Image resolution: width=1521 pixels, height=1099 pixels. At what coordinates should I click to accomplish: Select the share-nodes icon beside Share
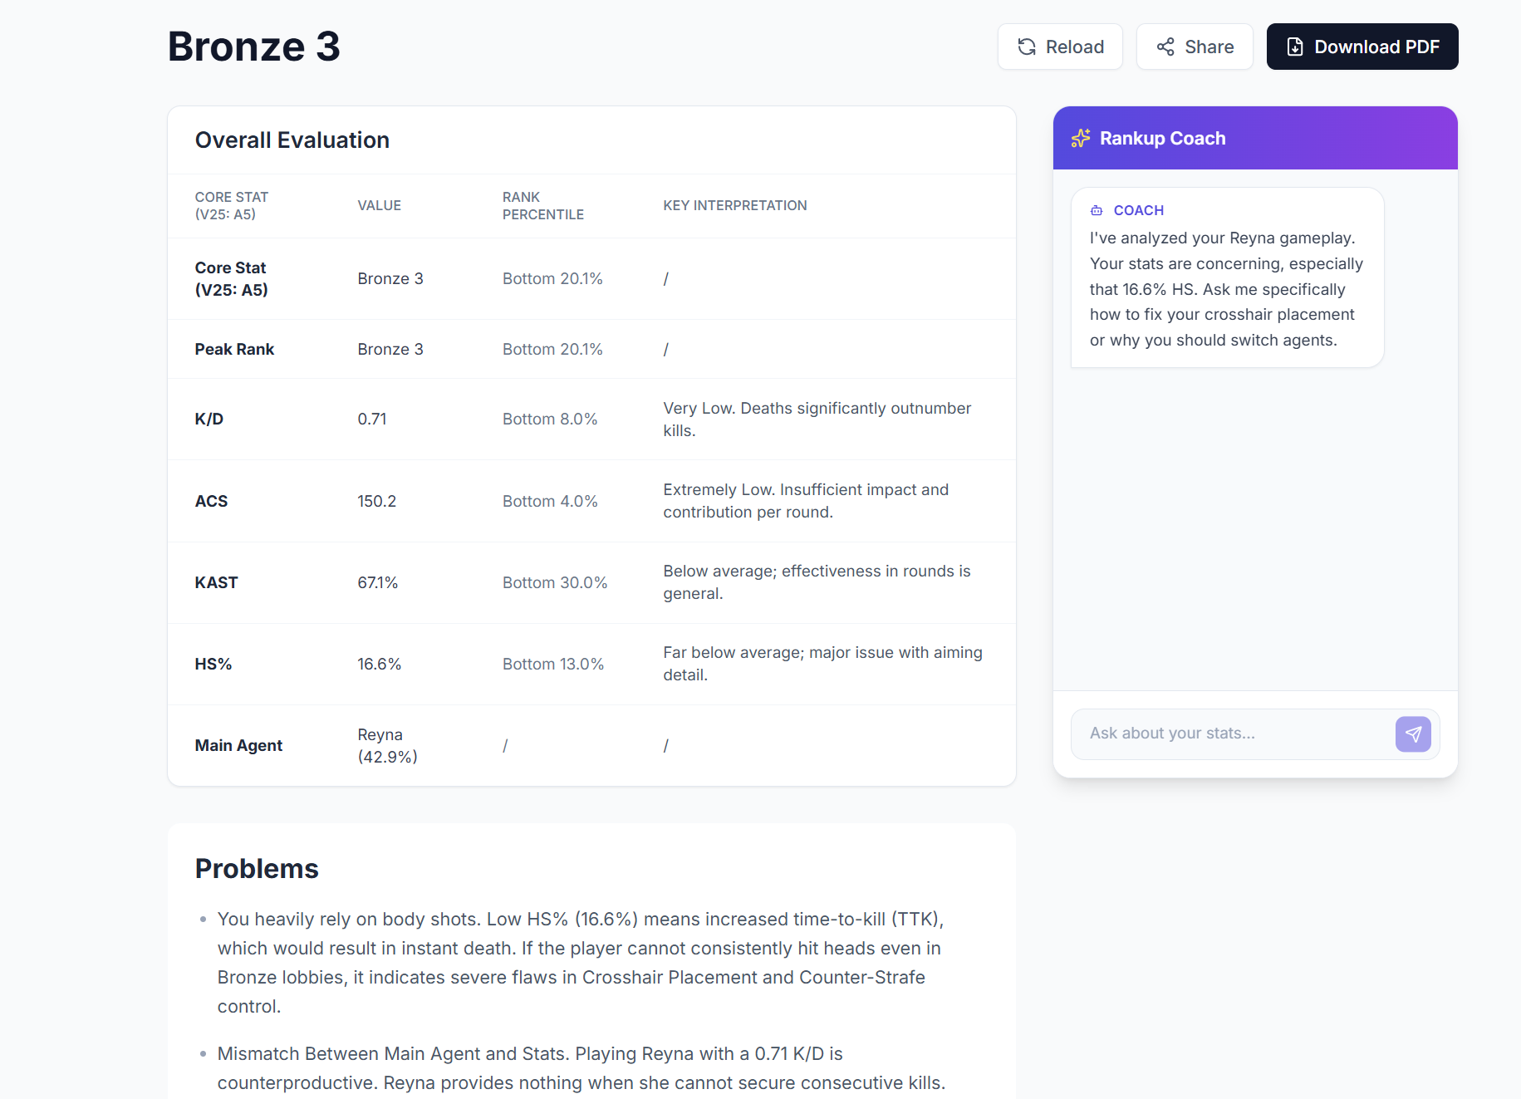click(x=1165, y=47)
